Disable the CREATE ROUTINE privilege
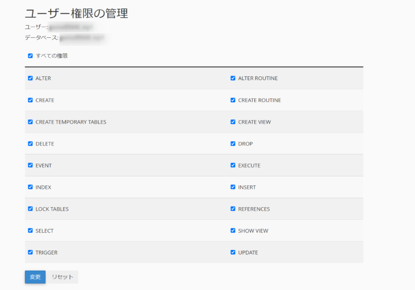Viewport: 415px width, 290px height. 233,100
